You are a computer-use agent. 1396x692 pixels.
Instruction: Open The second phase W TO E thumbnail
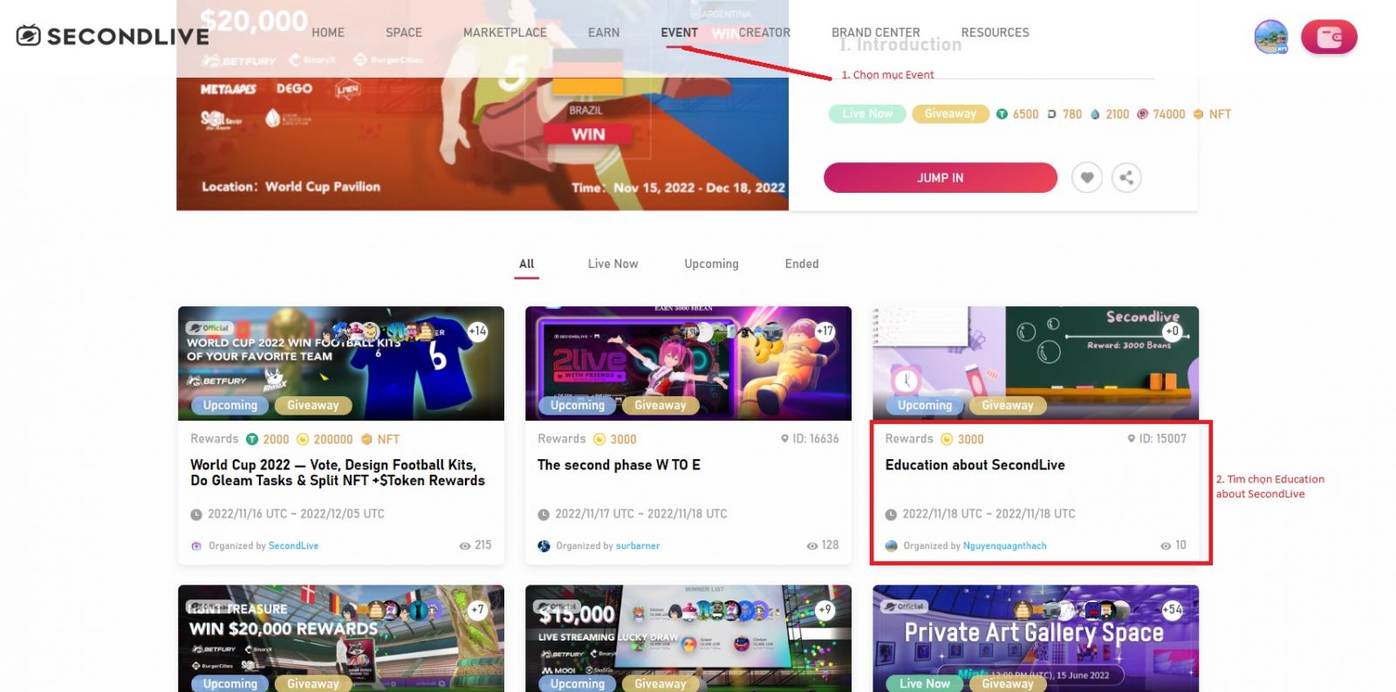pyautogui.click(x=688, y=363)
